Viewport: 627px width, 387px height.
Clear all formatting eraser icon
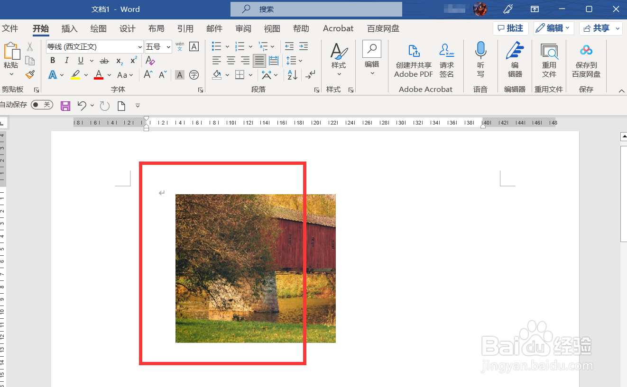pos(150,61)
